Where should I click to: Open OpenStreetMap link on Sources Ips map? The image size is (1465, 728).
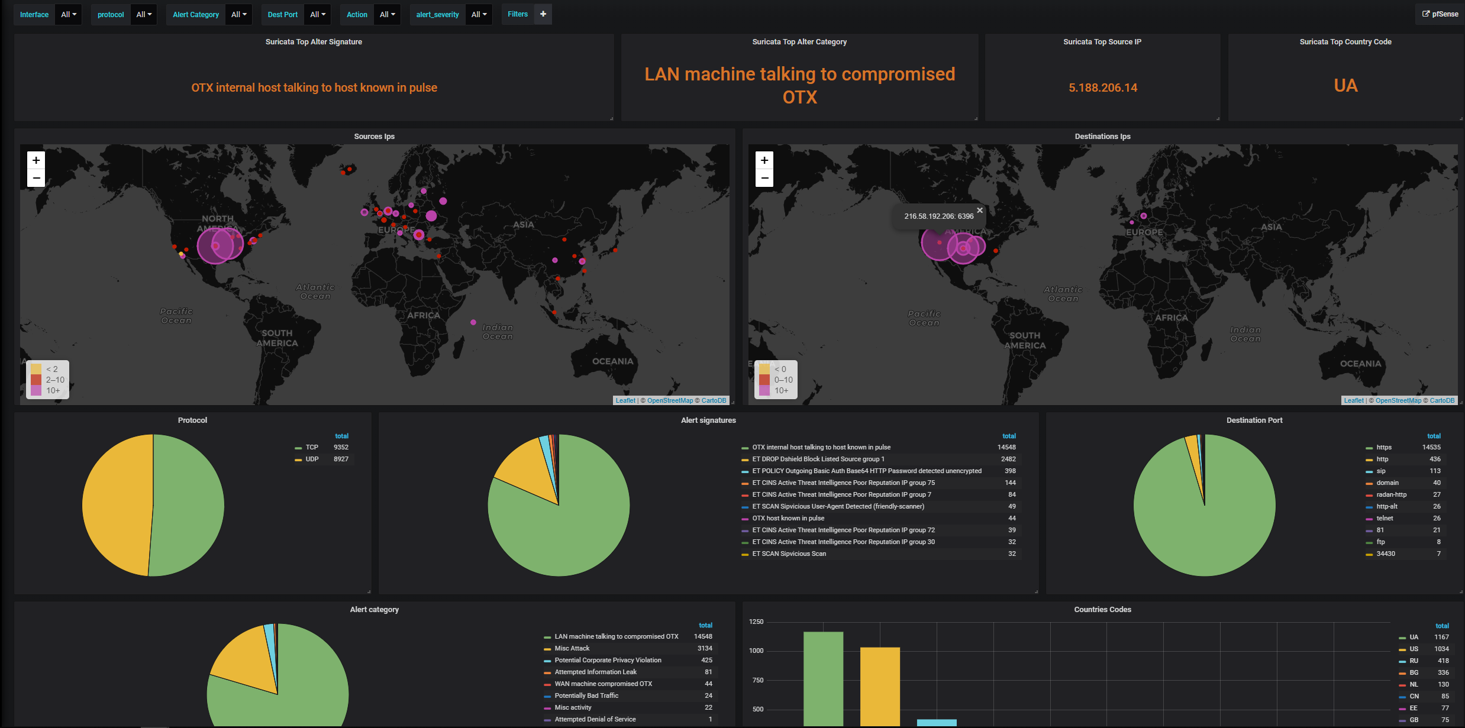pos(670,401)
